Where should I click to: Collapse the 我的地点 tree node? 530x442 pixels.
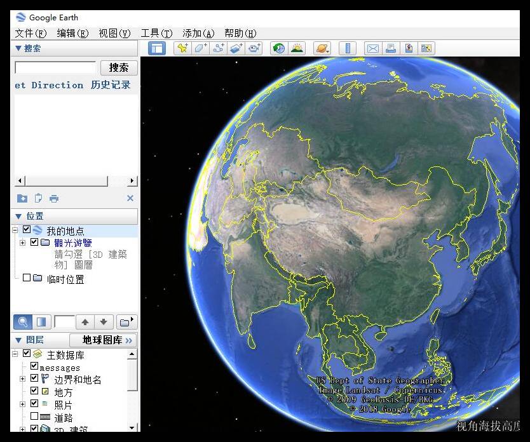click(15, 231)
